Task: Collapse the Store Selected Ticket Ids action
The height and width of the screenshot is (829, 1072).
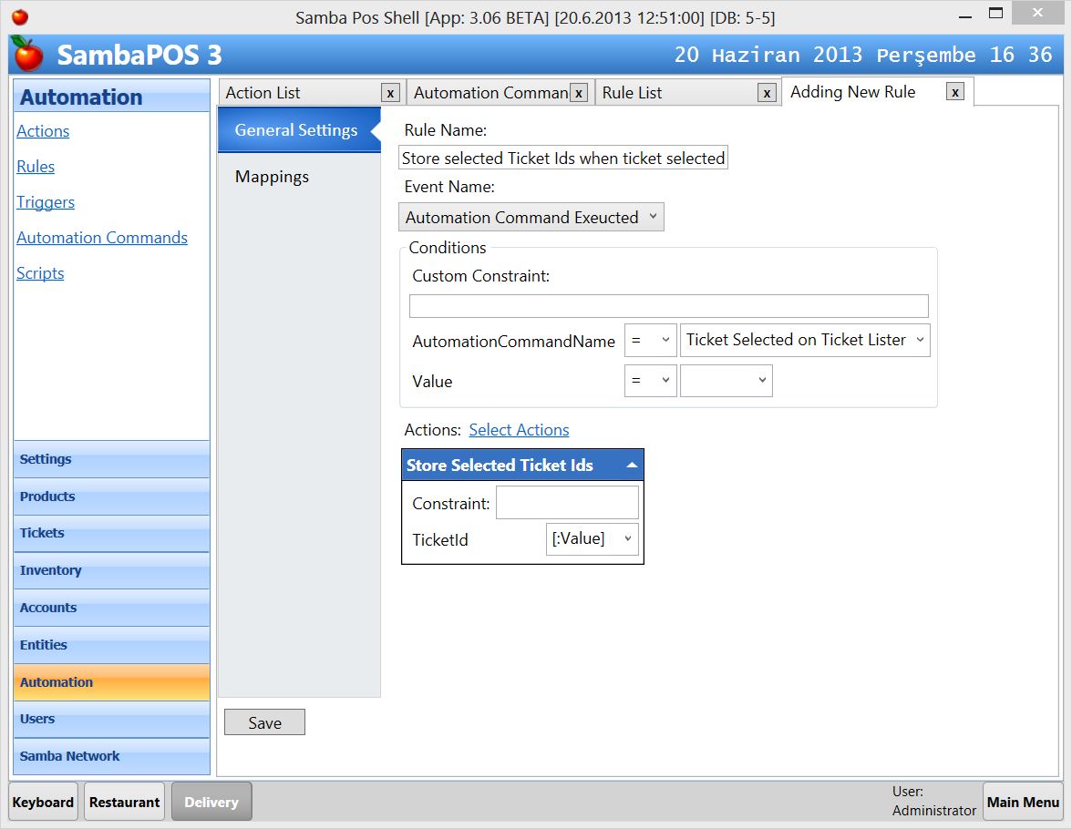Action: pyautogui.click(x=631, y=465)
